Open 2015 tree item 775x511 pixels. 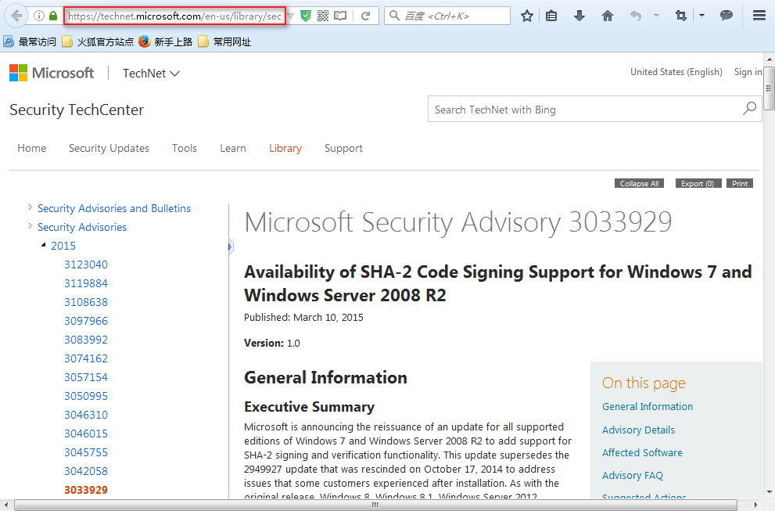[x=63, y=246]
